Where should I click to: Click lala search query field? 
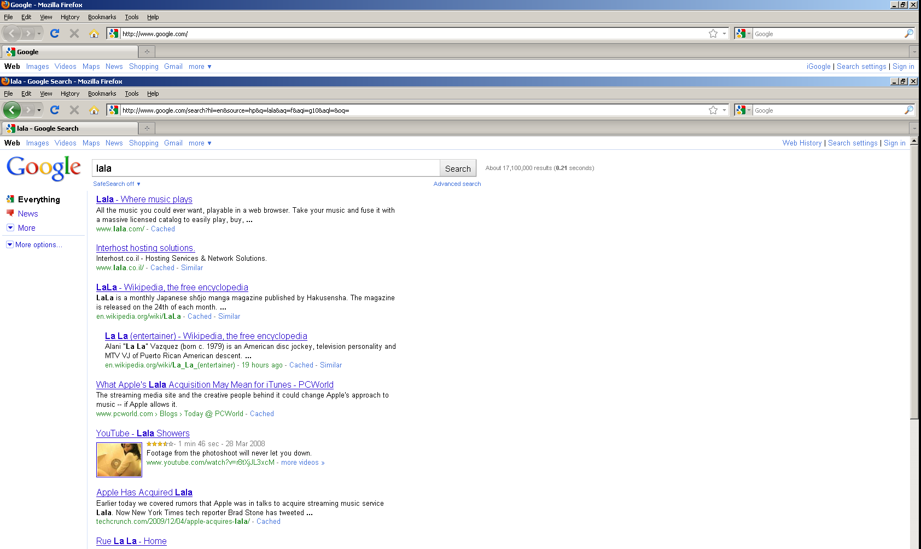click(266, 168)
